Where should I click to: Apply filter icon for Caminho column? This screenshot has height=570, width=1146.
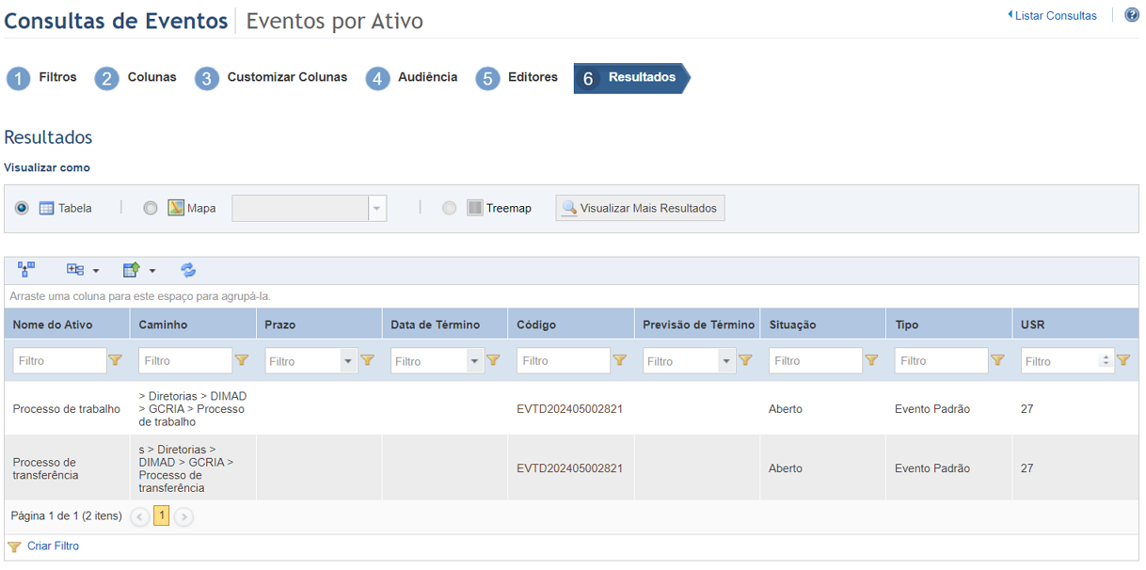[242, 360]
